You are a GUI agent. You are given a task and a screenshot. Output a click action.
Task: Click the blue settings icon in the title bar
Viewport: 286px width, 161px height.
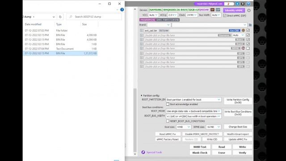248,4
